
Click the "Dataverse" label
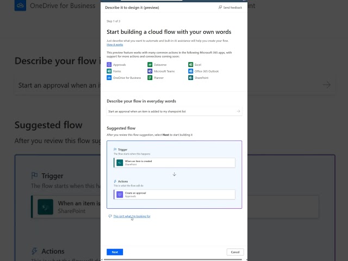[160, 65]
